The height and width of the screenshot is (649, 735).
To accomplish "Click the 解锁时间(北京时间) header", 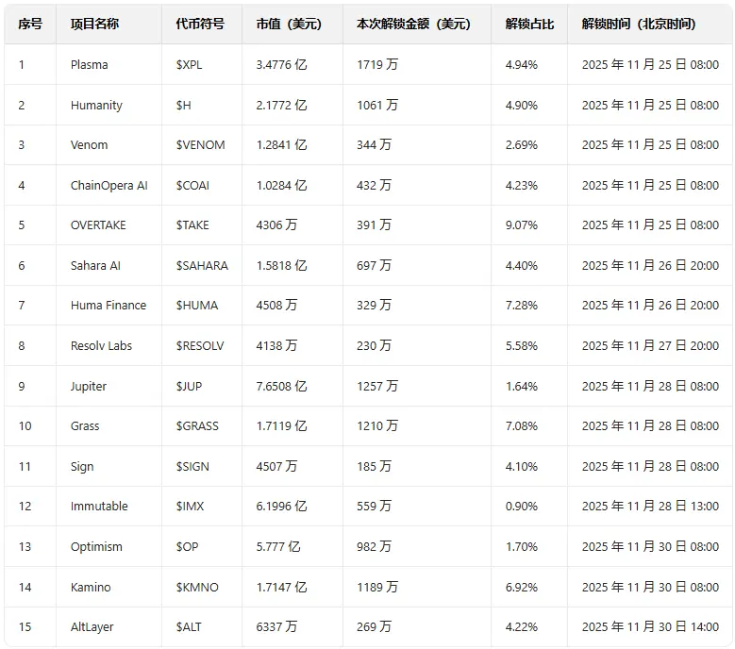I will [639, 24].
